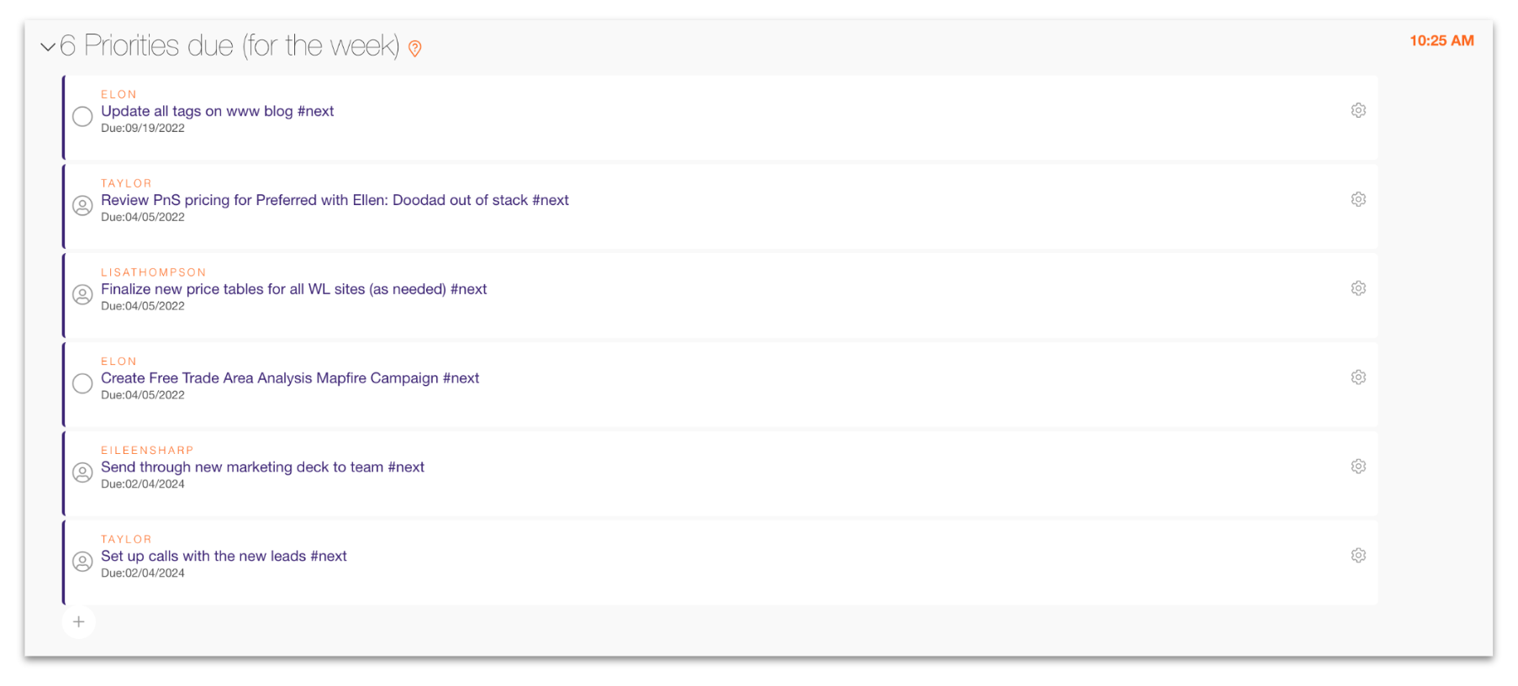
Task: Click plus icon to add new priority
Action: (79, 622)
